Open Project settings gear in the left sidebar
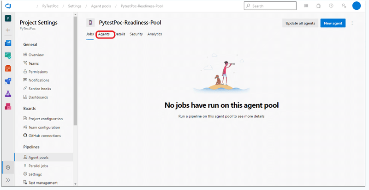369x190 pixels. pyautogui.click(x=8, y=167)
